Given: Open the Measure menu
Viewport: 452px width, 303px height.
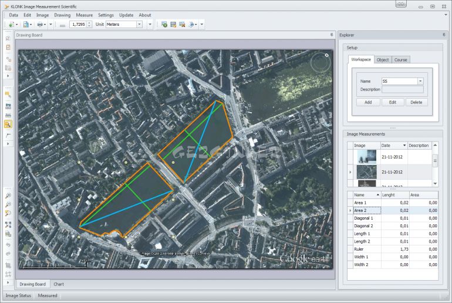Looking at the screenshot, I should [x=85, y=15].
